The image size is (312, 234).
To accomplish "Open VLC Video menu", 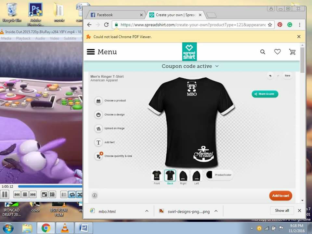I will pyautogui.click(x=54, y=38).
